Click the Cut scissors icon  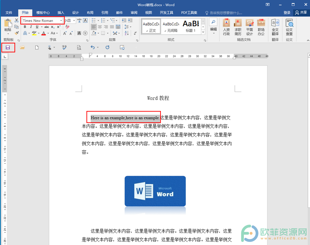point(17,20)
